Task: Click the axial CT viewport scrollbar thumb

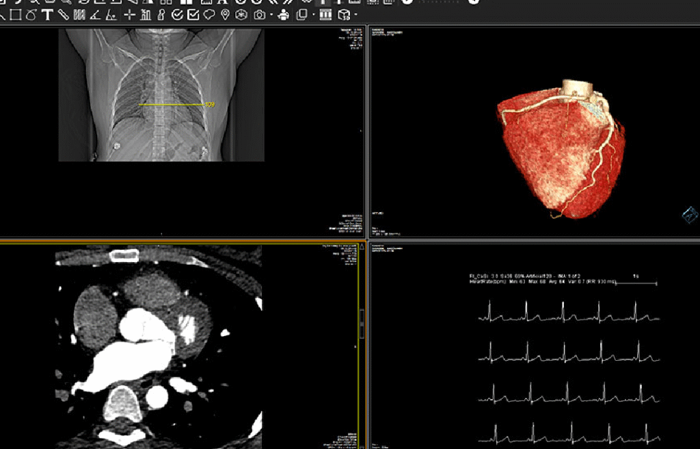Action: coord(362,324)
